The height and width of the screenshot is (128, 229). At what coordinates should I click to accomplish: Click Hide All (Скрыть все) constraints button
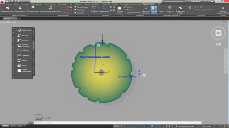tap(79, 13)
